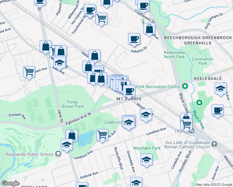233x187 pixels.
Task: Open the shopping cart marker near Touchstone Dr
Action: [x=101, y=19]
